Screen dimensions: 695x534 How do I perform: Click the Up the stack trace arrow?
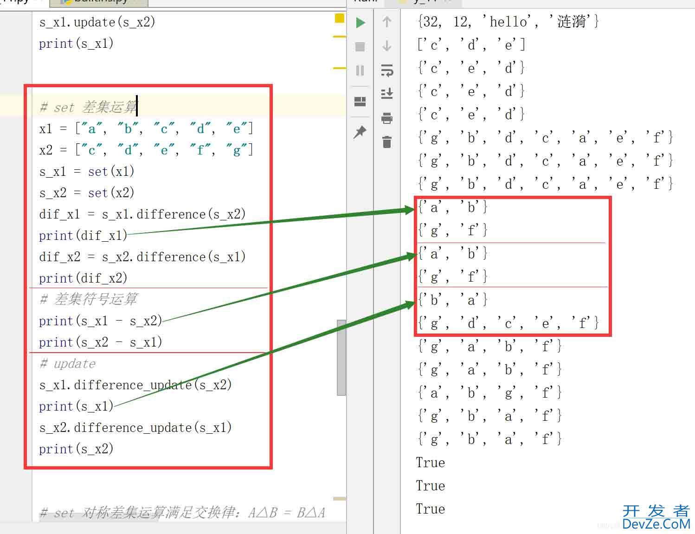point(387,22)
